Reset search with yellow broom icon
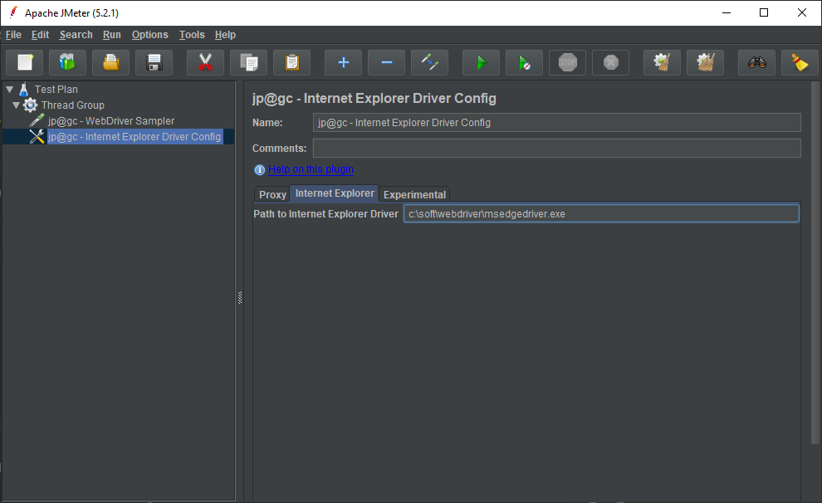This screenshot has width=822, height=503. [x=800, y=62]
